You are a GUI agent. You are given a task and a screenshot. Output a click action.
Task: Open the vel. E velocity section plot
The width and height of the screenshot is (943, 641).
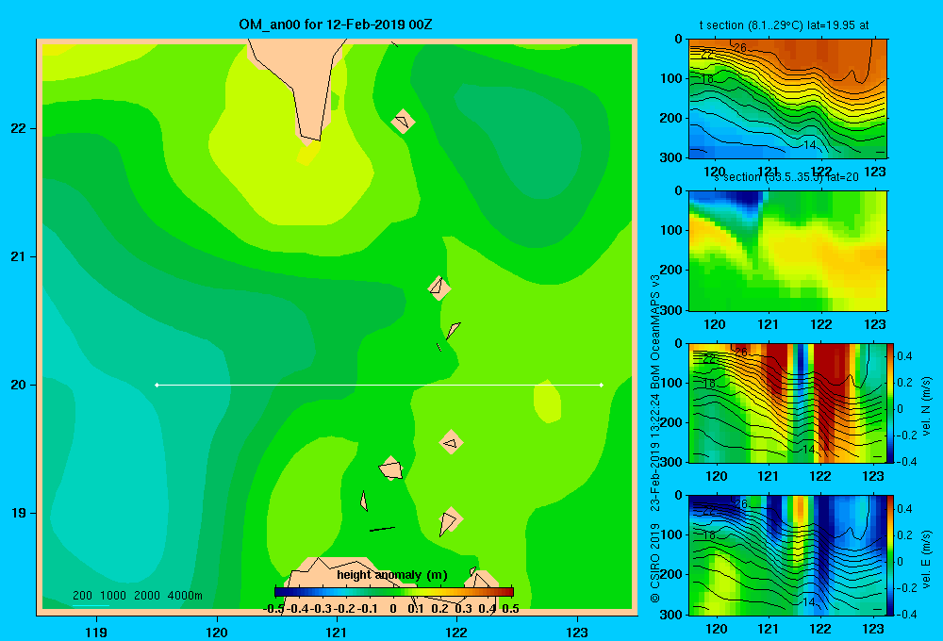click(x=787, y=555)
